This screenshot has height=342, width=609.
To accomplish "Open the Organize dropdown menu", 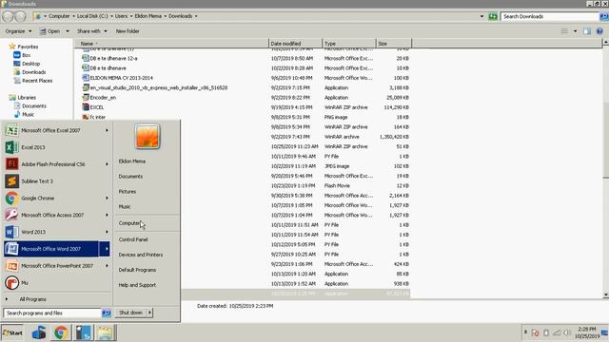I will pos(18,31).
